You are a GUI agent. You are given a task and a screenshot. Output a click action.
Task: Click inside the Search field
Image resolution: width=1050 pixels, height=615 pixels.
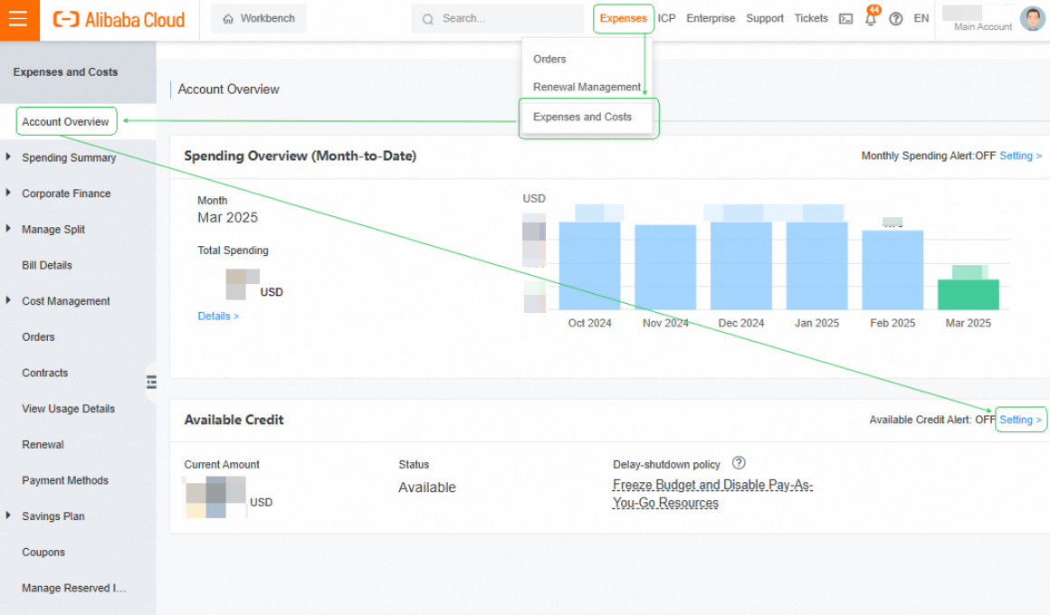tap(498, 19)
